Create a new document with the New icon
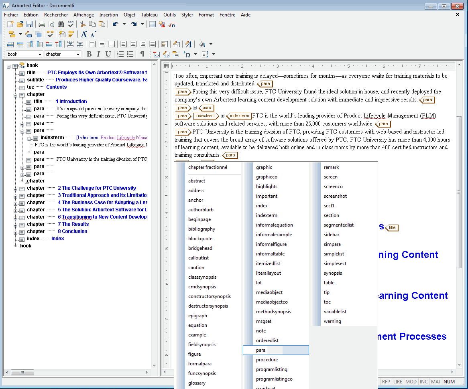Viewport: 468px width, 389px height. point(10,24)
